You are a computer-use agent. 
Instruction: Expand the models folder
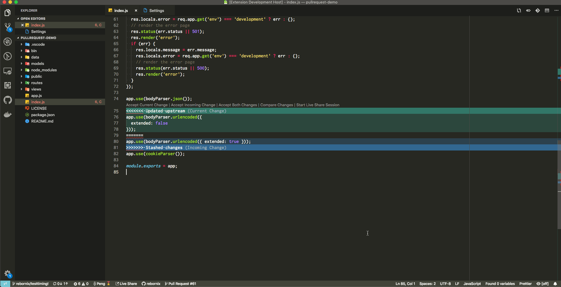22,63
